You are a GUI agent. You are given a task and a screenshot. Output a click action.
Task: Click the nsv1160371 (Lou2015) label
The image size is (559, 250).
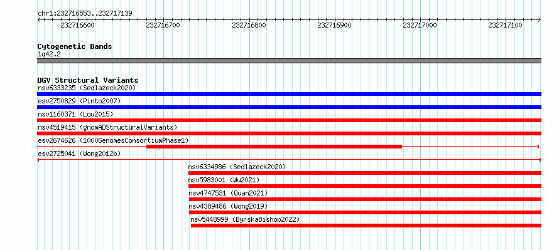click(x=75, y=114)
